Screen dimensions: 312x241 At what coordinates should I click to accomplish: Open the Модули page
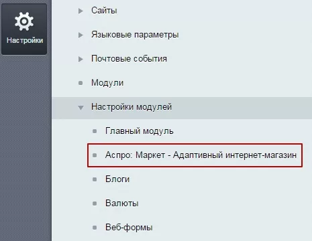pos(107,83)
